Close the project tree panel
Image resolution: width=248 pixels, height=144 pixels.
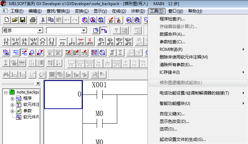click(x=38, y=83)
